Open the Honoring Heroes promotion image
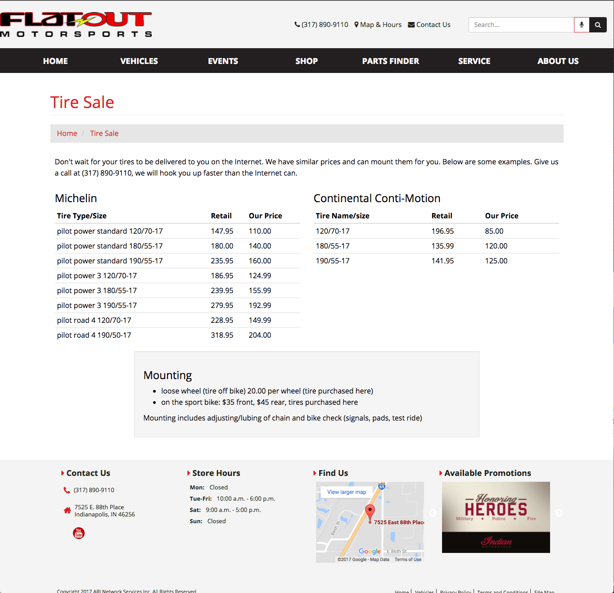The width and height of the screenshot is (614, 593). [x=496, y=517]
